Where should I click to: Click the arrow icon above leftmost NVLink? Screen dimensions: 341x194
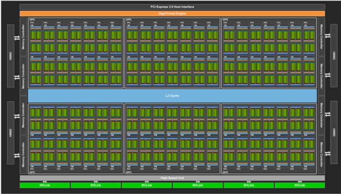tap(44, 181)
